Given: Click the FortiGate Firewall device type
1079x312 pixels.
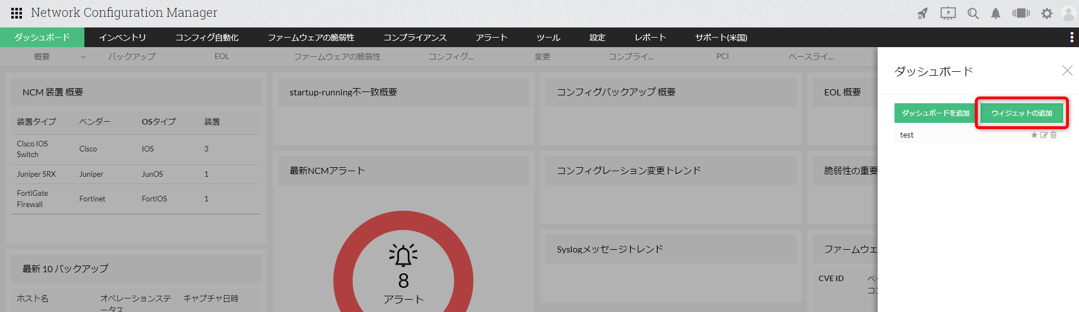Looking at the screenshot, I should coord(33,199).
